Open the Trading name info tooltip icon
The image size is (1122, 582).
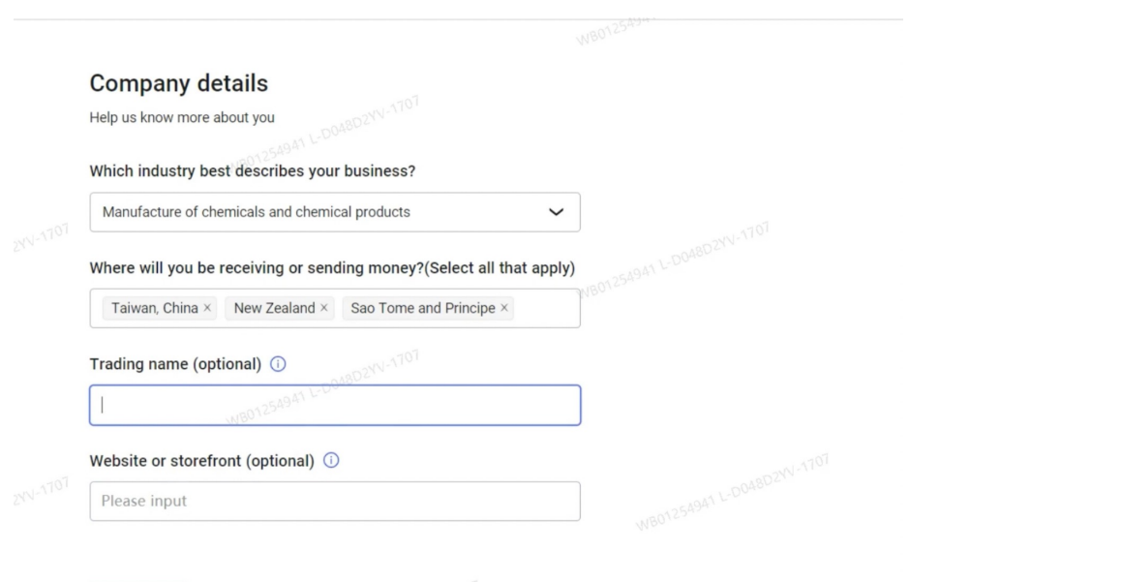pos(278,364)
